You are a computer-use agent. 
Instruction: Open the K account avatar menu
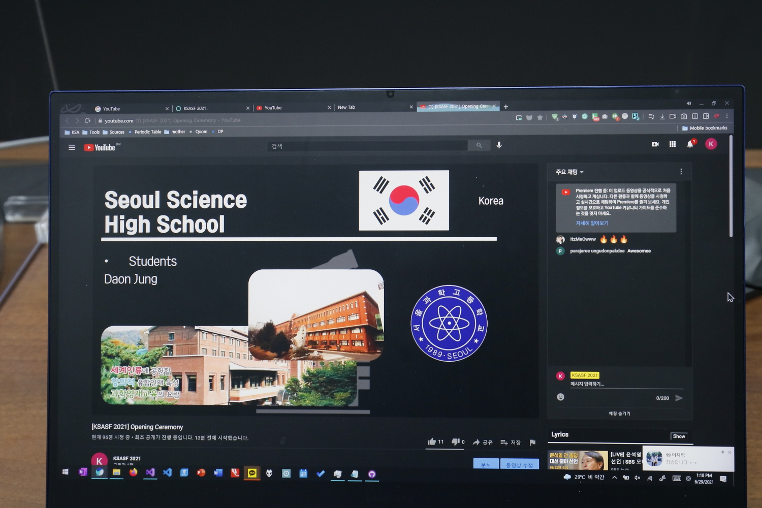[x=711, y=144]
